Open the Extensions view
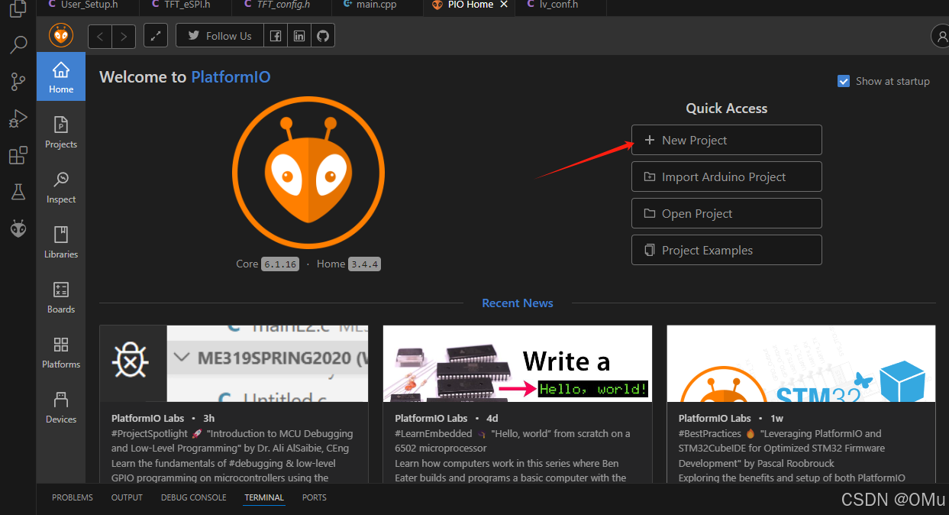 [x=18, y=155]
